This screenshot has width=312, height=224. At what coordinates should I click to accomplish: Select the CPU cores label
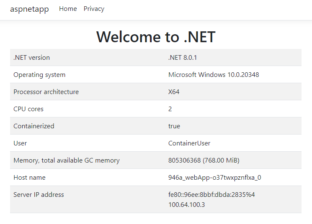pos(28,109)
